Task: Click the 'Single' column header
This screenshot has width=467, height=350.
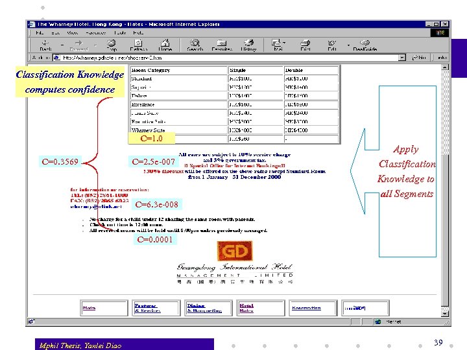Action: 256,70
